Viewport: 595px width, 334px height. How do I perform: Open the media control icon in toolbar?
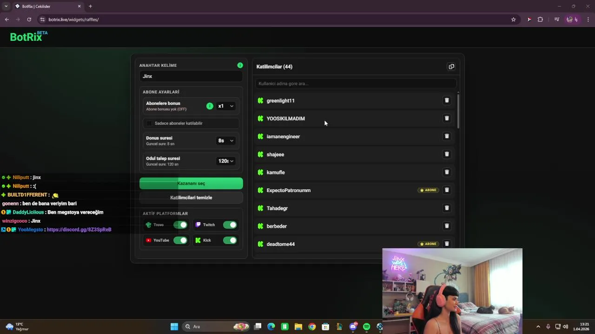tap(556, 19)
